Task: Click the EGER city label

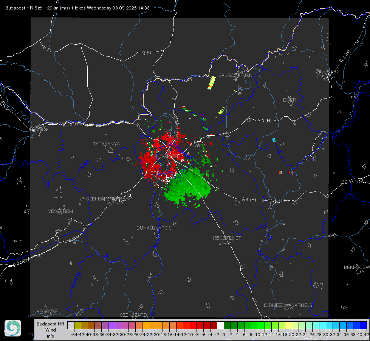Action: [289, 100]
